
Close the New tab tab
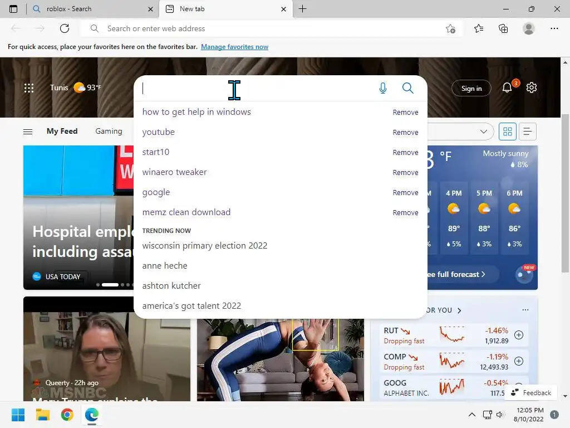(283, 9)
